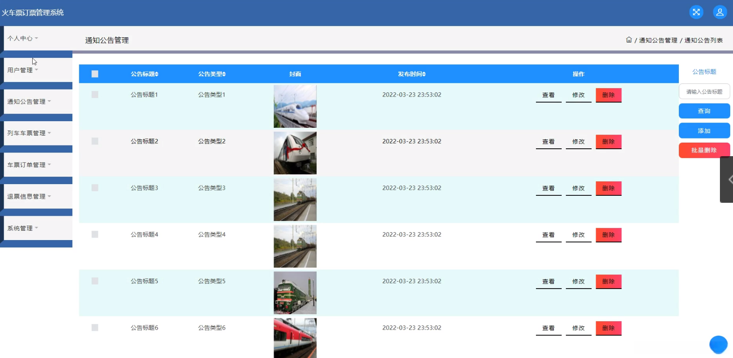
Task: View details of 公告标题3
Action: pos(549,188)
